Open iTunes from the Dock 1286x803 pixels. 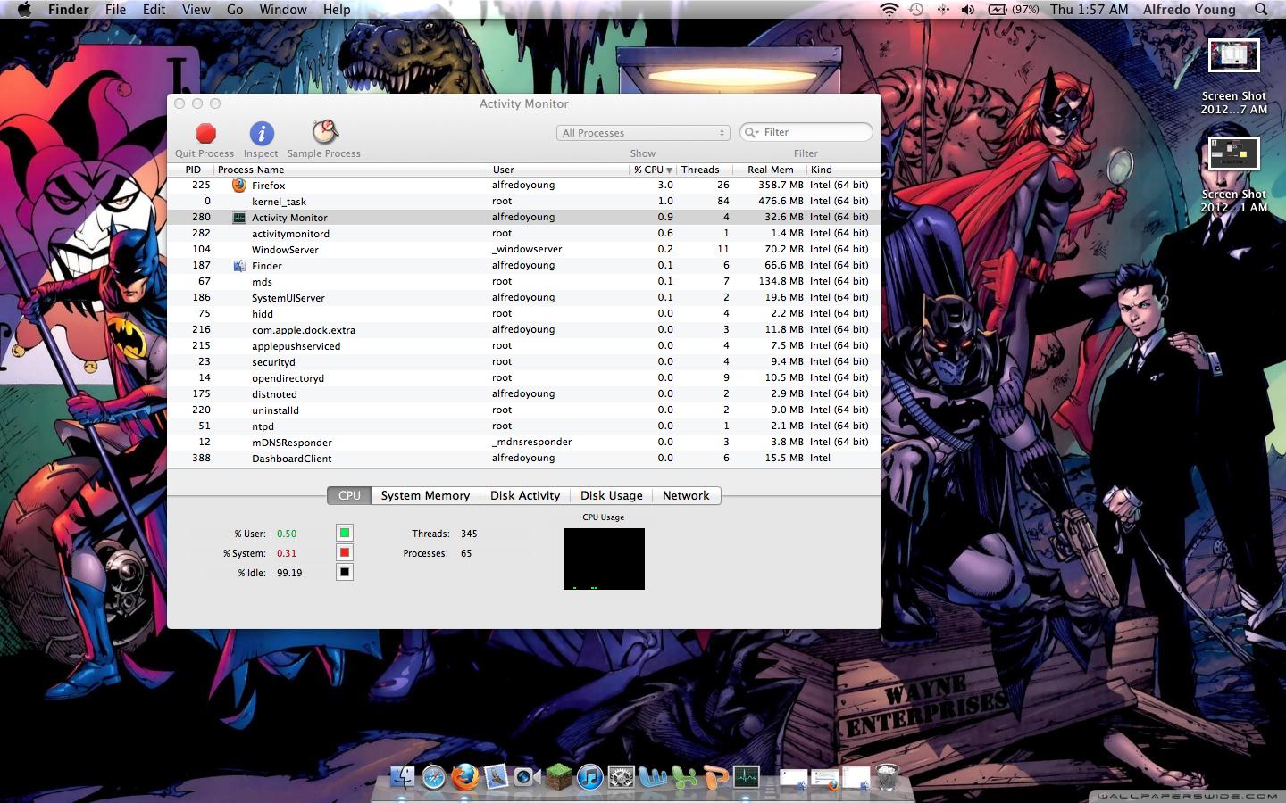pyautogui.click(x=589, y=777)
